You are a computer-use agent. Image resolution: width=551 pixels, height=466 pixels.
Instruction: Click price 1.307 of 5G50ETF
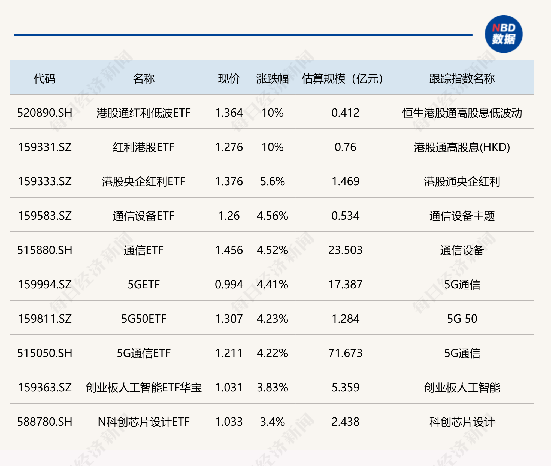tap(228, 319)
